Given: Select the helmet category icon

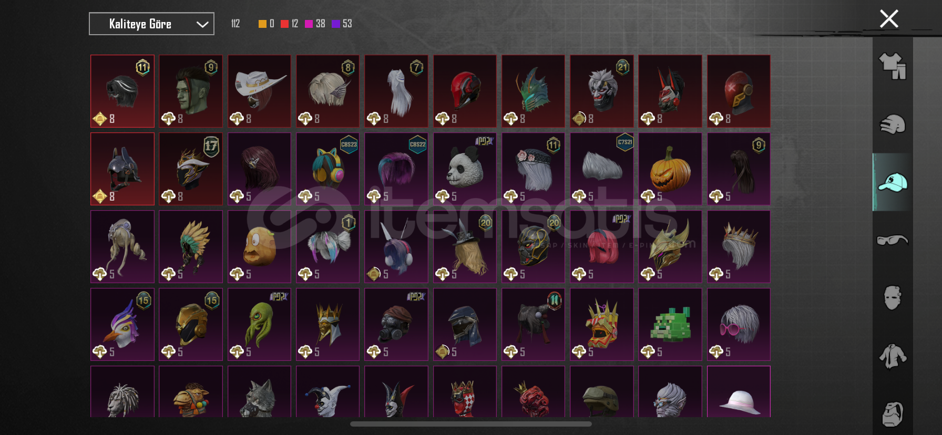Looking at the screenshot, I should click(893, 125).
